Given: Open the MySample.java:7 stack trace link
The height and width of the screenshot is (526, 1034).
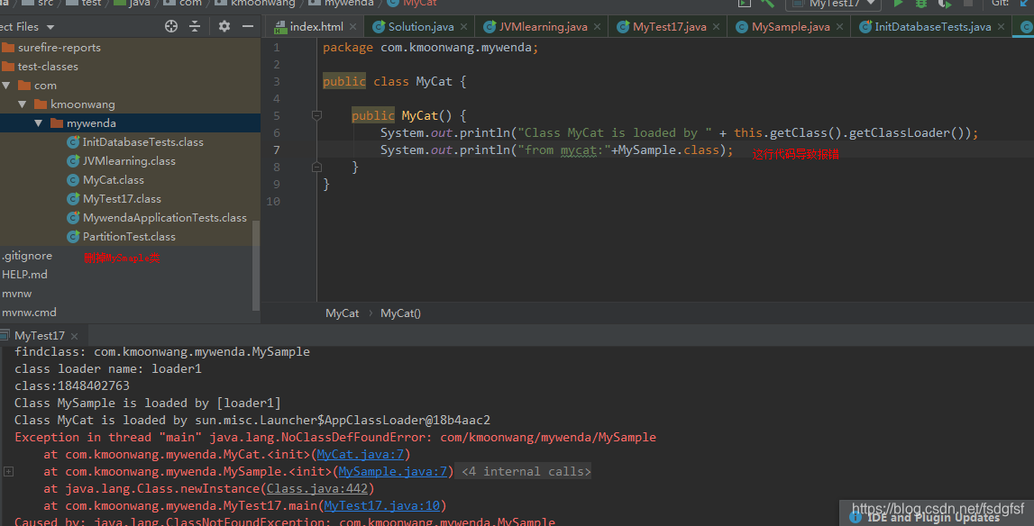Looking at the screenshot, I should pyautogui.click(x=392, y=471).
